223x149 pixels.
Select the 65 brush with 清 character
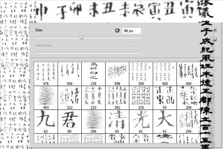click(x=117, y=121)
